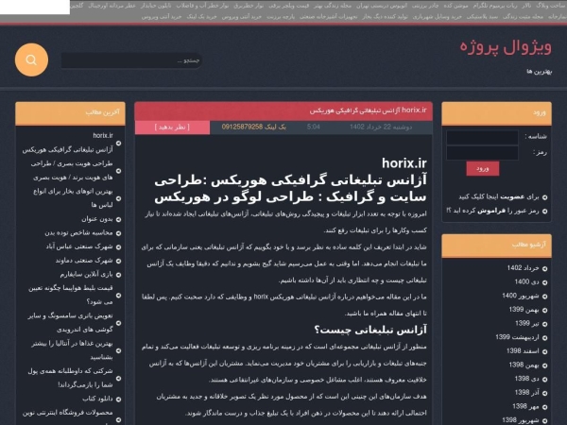Open the بهترین ها menu item
This screenshot has width=567, height=425.
coord(540,72)
